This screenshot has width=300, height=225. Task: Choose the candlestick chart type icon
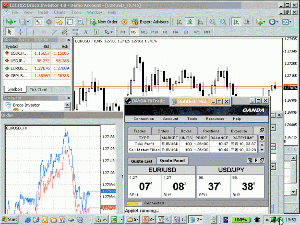pos(190,22)
